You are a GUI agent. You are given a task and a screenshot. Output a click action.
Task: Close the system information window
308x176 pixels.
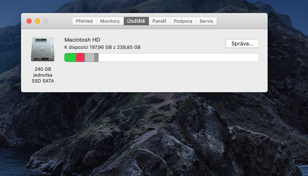29,21
